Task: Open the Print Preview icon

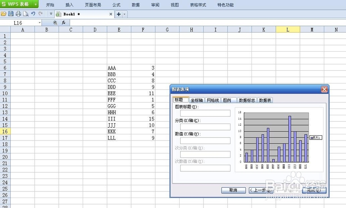Action: point(26,14)
